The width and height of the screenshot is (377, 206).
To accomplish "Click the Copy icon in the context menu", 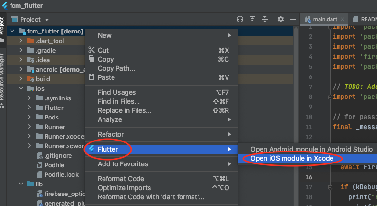I will [91, 59].
